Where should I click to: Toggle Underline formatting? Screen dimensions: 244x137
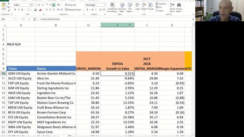(22, 10)
